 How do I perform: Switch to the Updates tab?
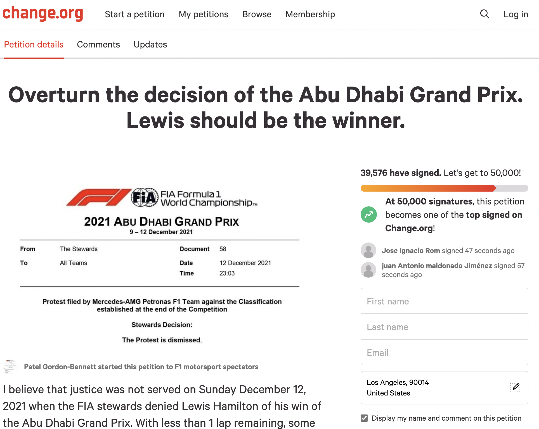click(150, 44)
